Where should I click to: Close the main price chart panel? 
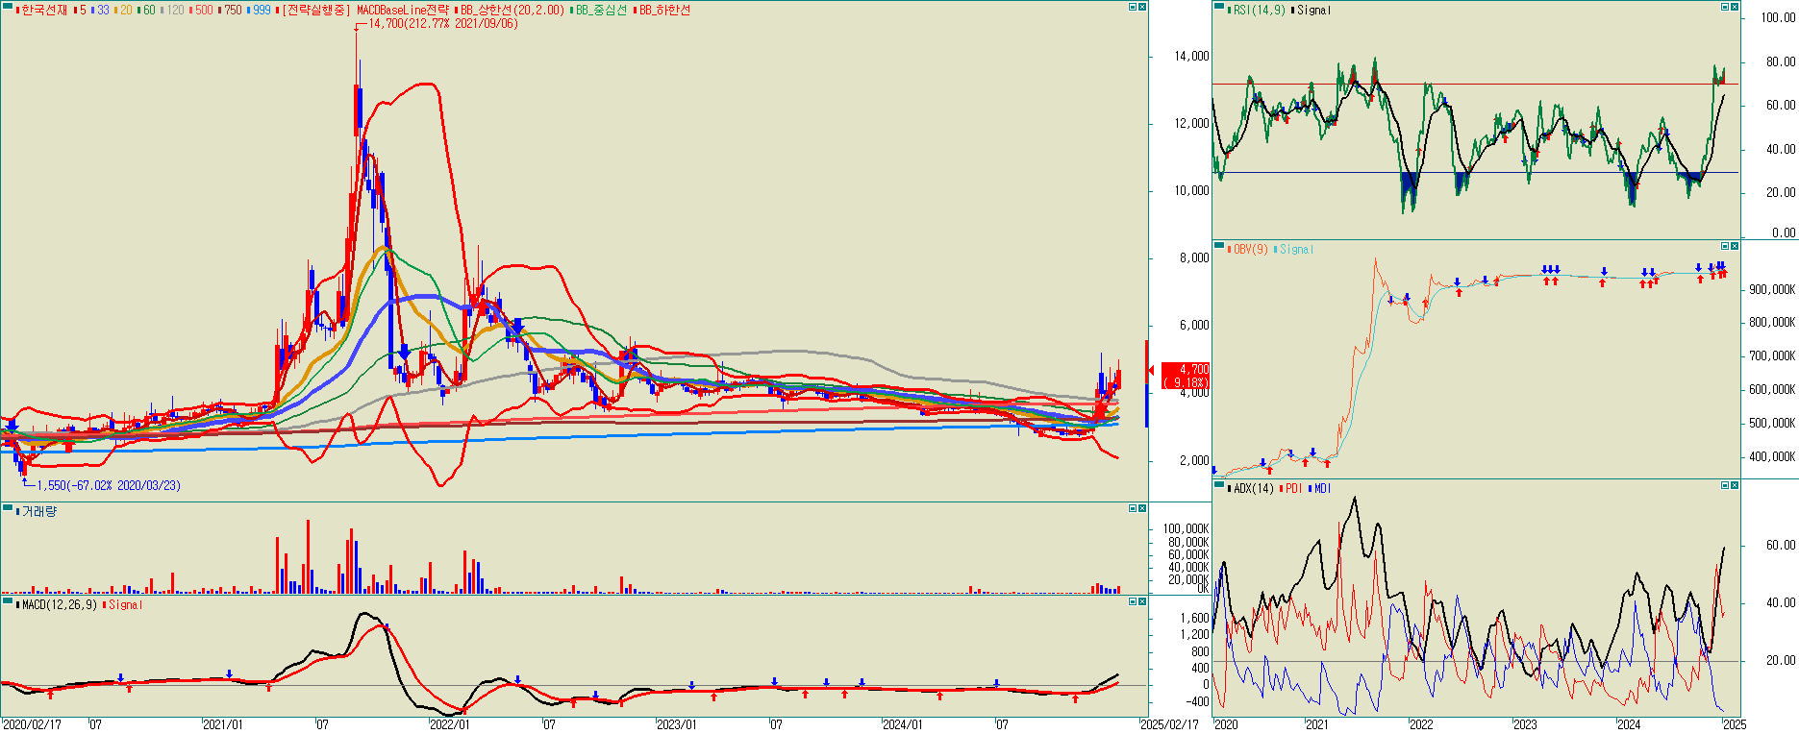click(1142, 7)
